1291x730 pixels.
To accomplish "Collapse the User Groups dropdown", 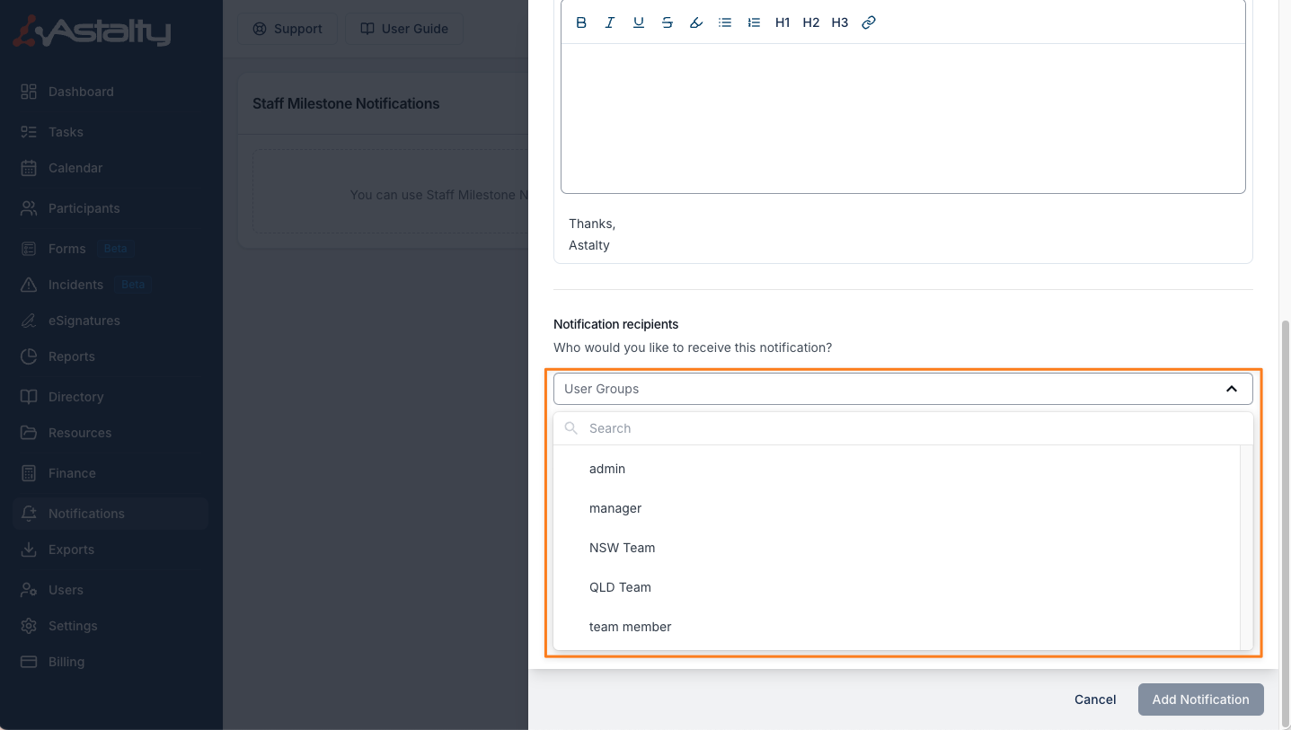I will [x=1232, y=389].
